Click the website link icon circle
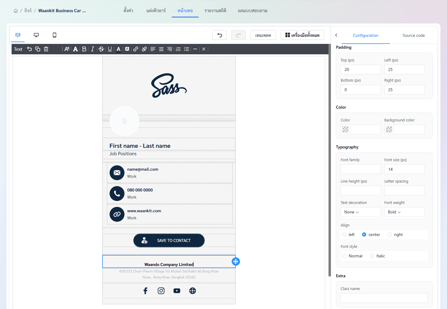Screen dimensions: 447x309 click(117, 214)
